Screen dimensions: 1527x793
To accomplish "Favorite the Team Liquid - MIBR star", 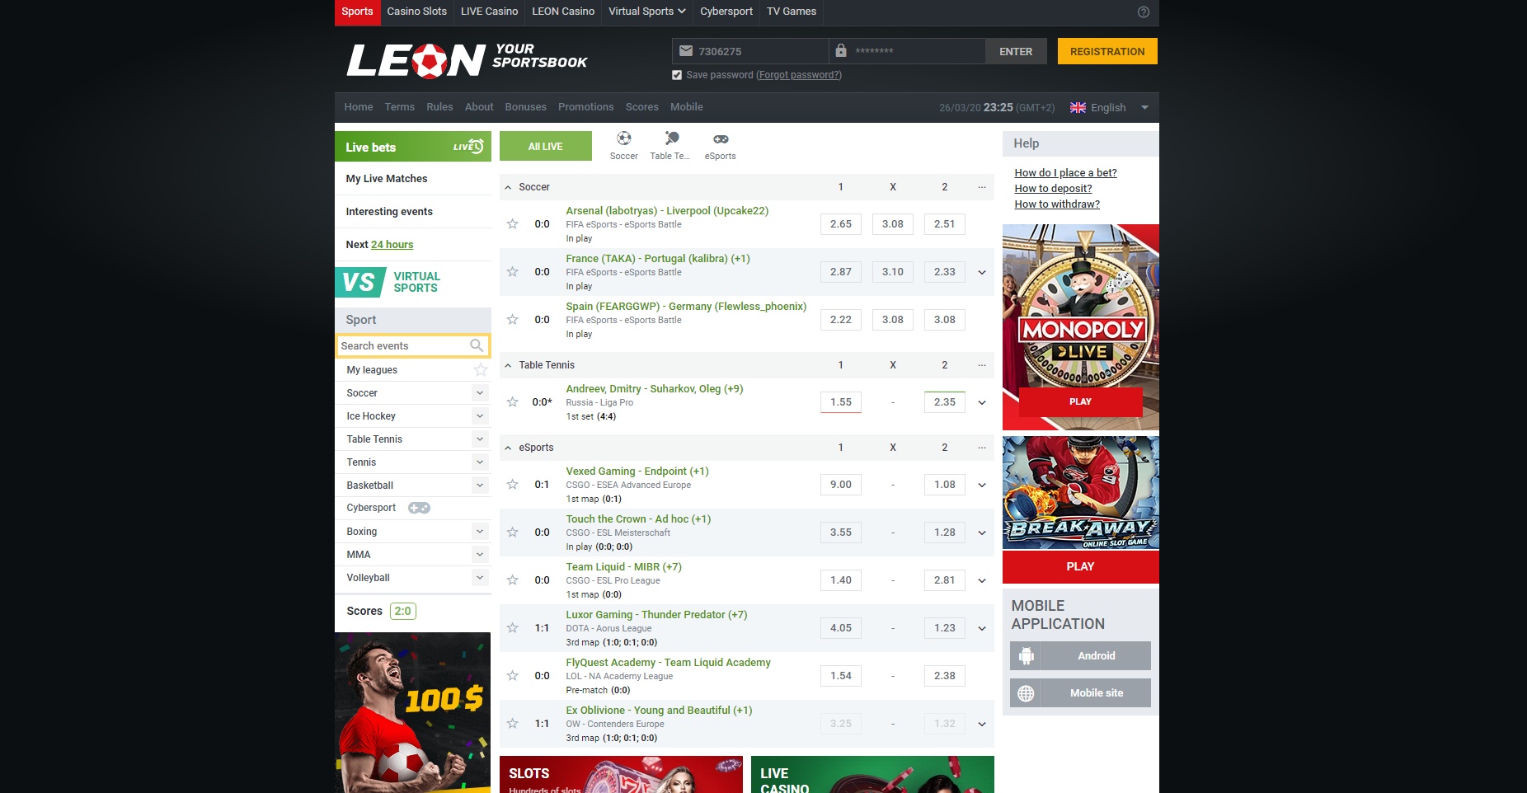I will (512, 580).
